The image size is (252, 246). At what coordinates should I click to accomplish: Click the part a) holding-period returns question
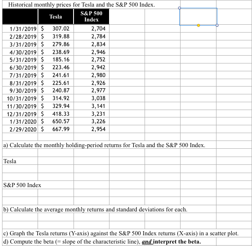click(x=104, y=145)
